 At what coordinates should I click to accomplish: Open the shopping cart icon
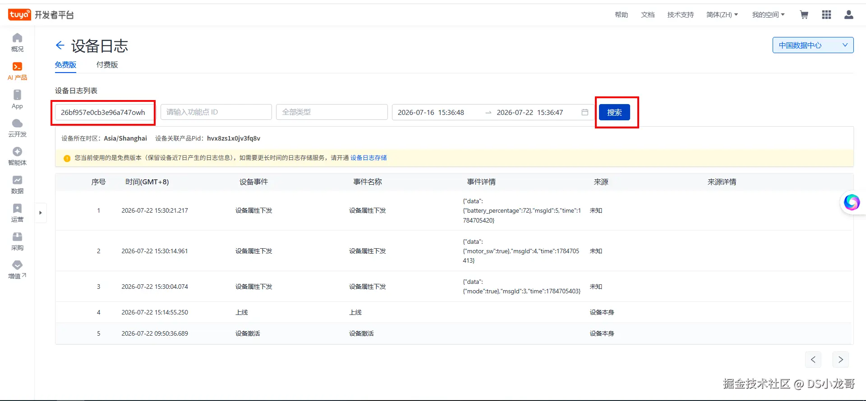click(804, 15)
